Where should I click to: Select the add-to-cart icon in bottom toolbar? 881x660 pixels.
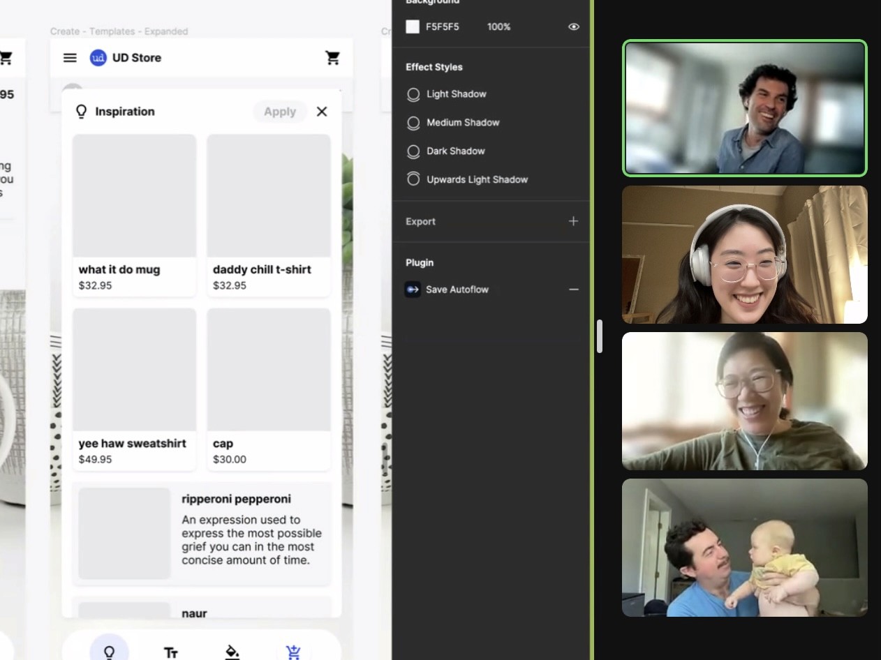(294, 652)
